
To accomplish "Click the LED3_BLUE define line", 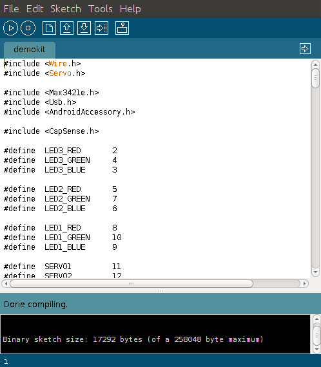I will 61,170.
